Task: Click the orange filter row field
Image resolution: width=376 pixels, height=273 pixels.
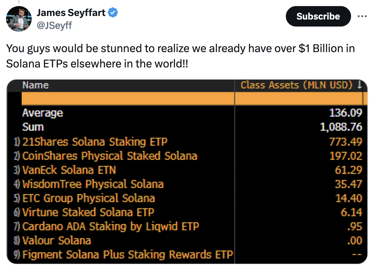Action: point(128,99)
